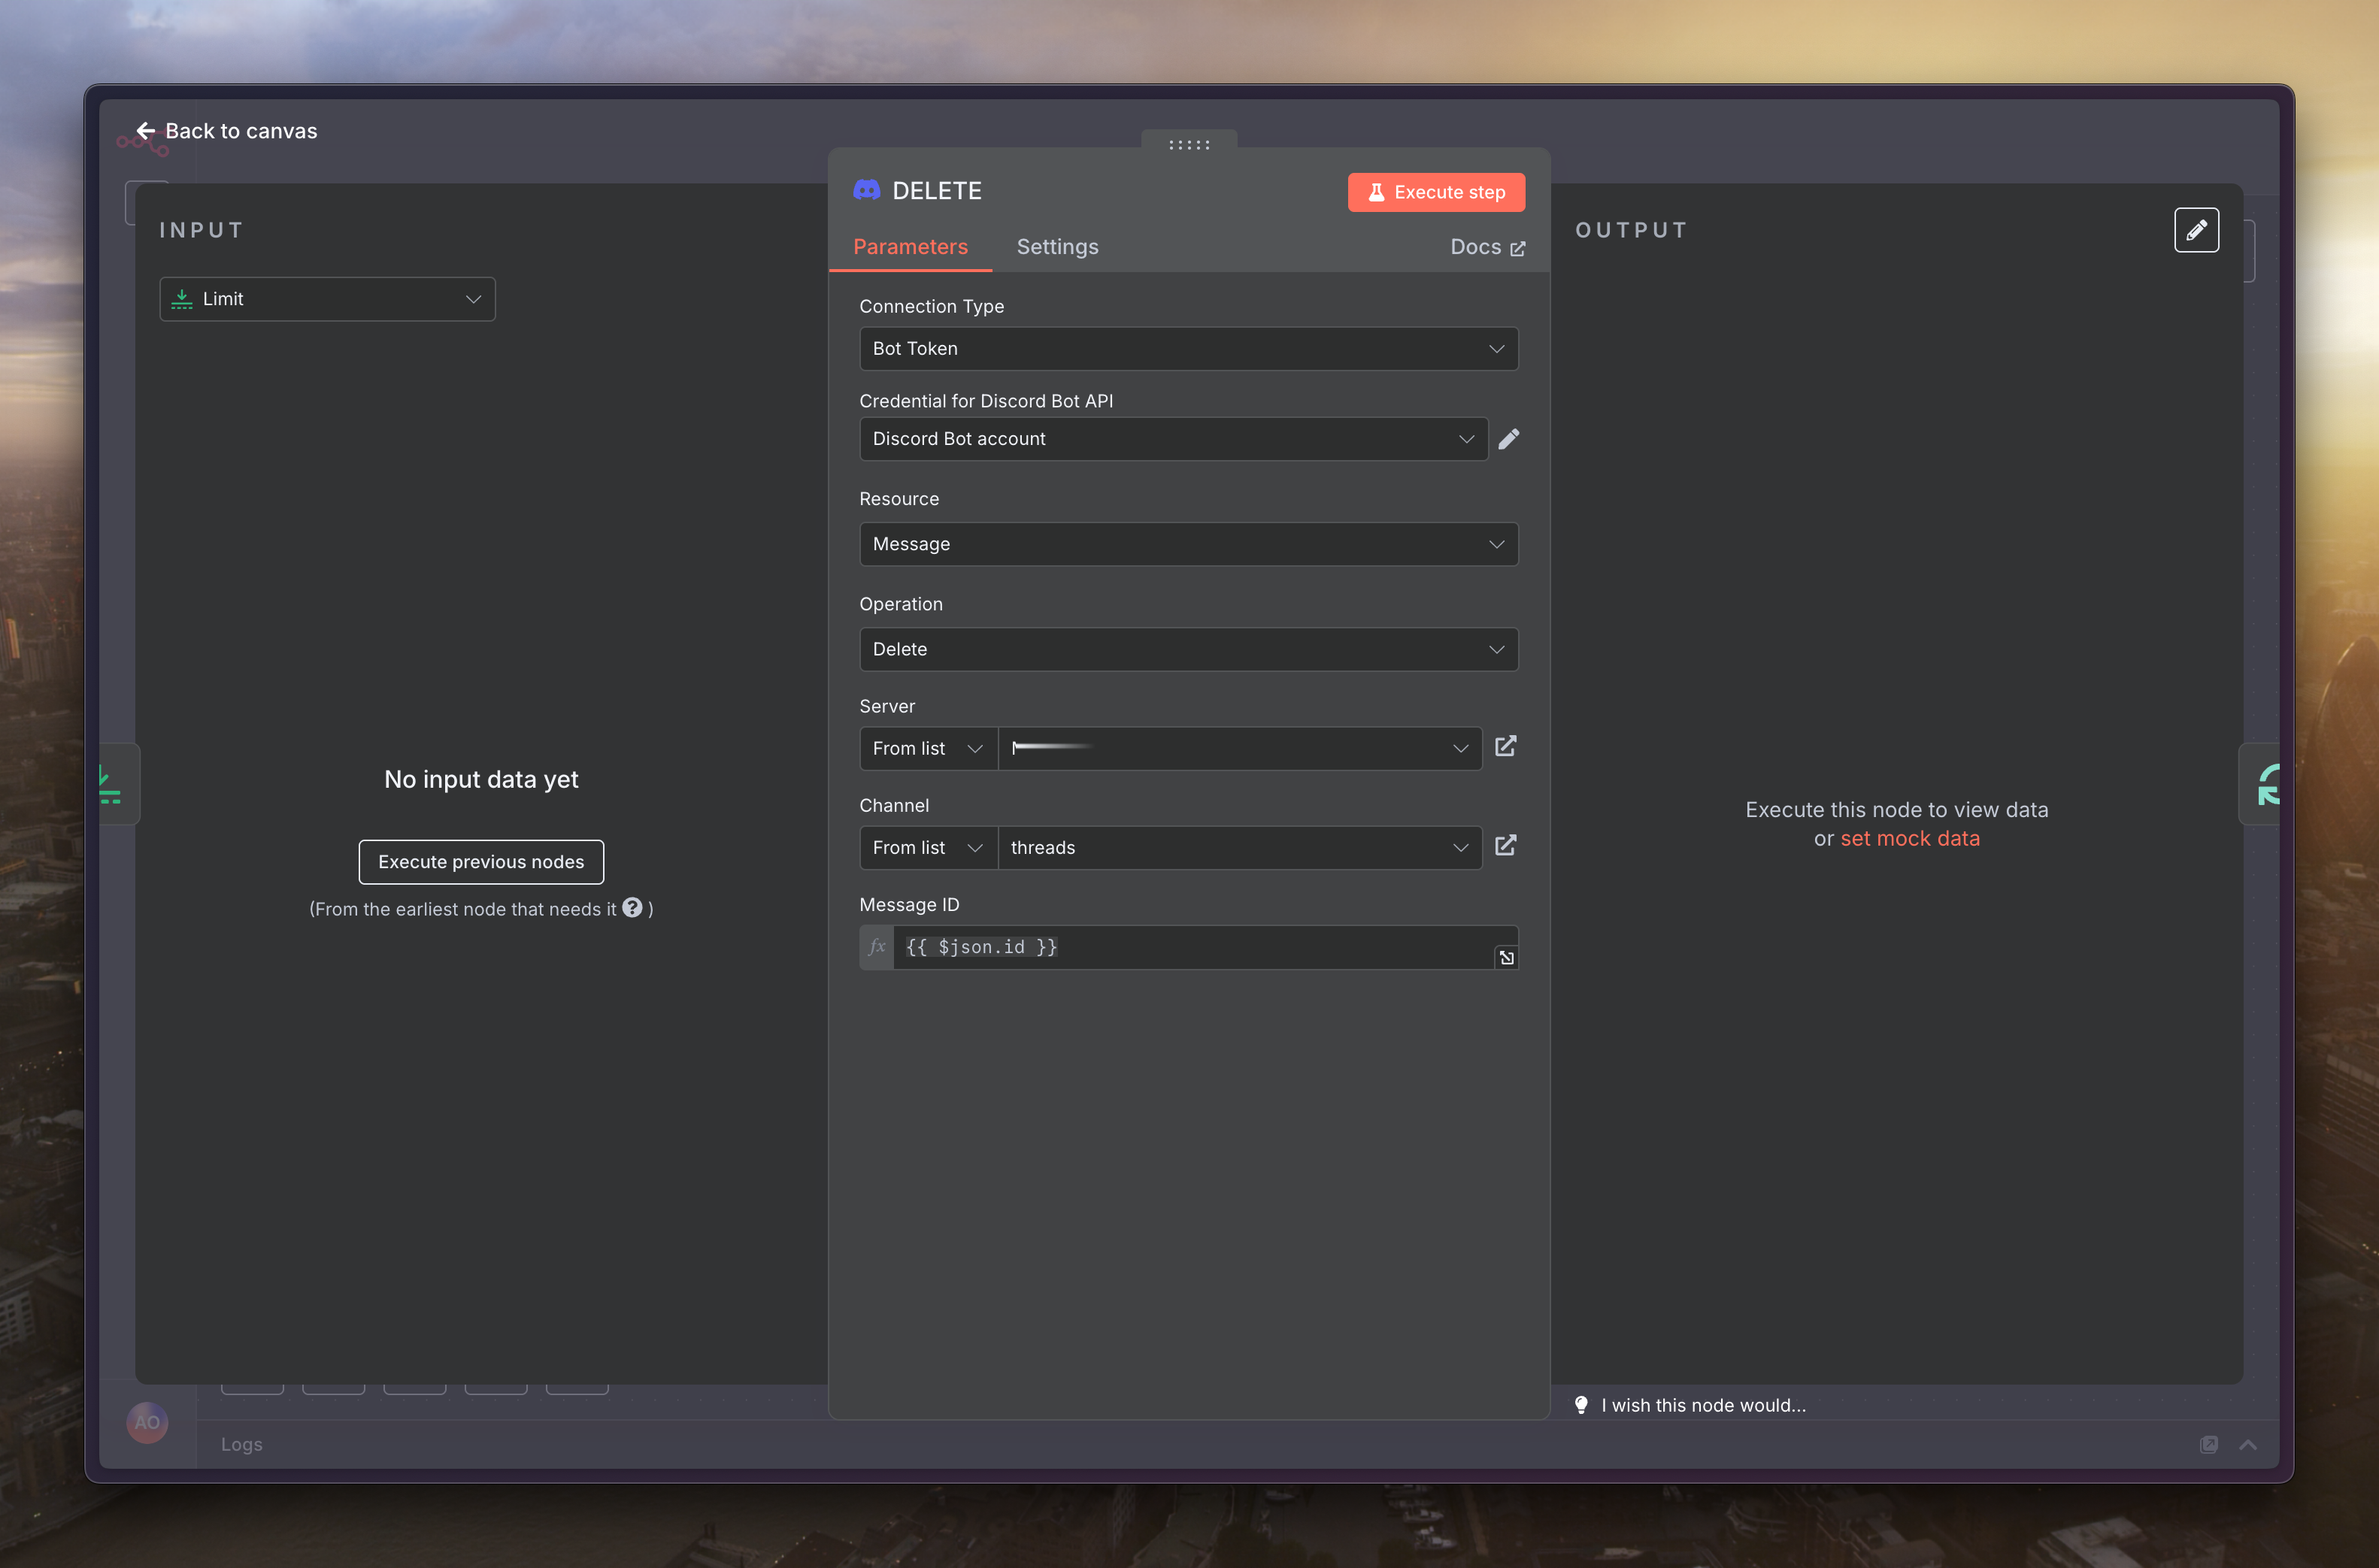Select the Parameters tab

coord(910,247)
